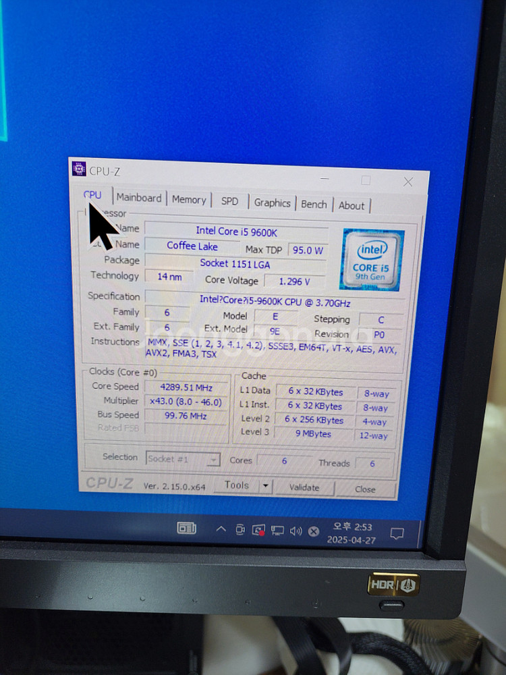Click the Multiplier x43.0 (8.0 - 46.0) value
The height and width of the screenshot is (675, 506).
point(186,402)
